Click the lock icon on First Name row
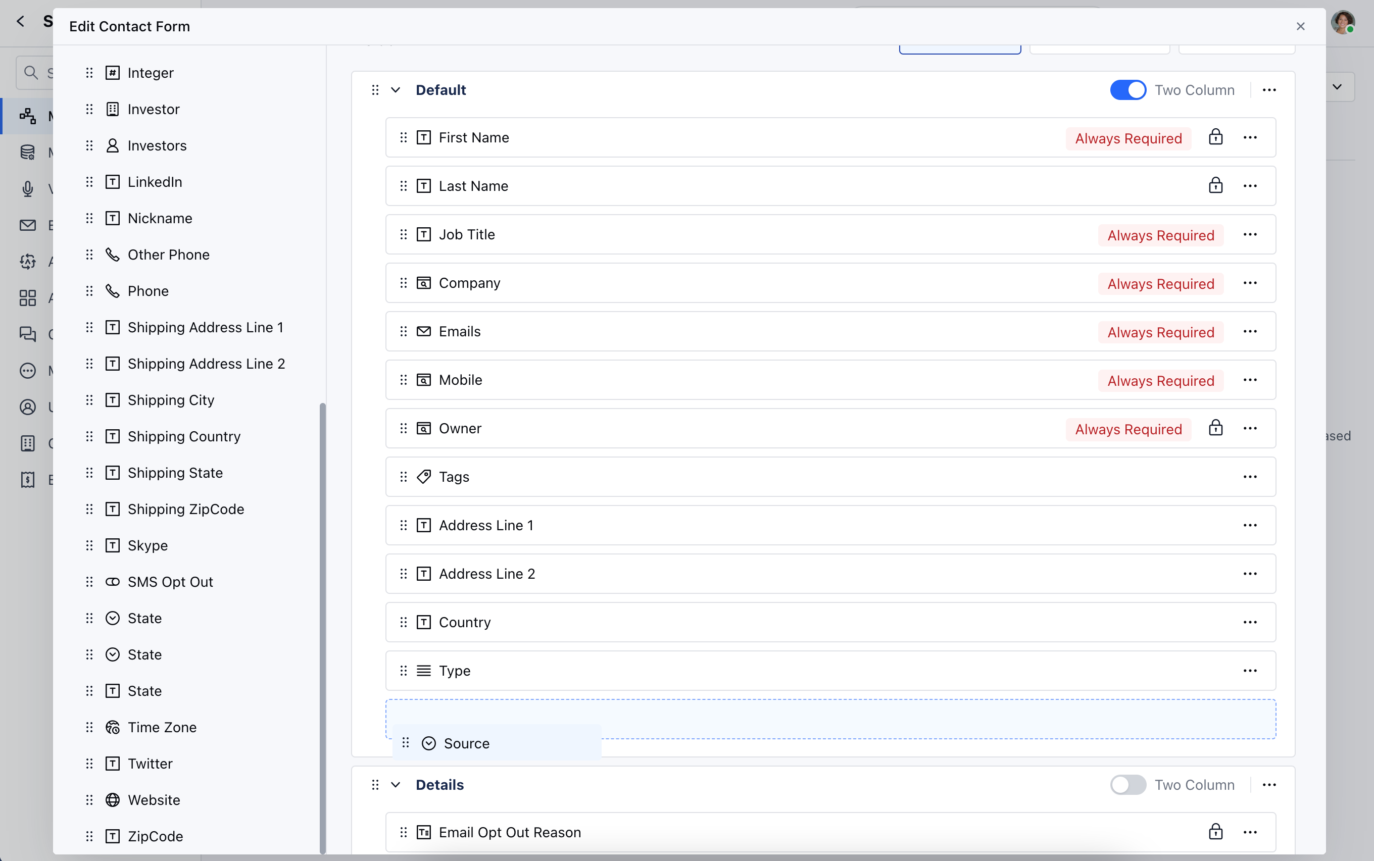1374x861 pixels. (1216, 137)
